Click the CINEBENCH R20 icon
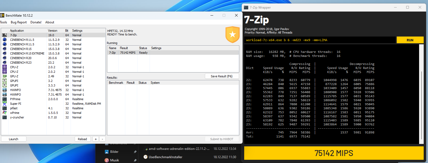The image size is (428, 163). click(5, 58)
